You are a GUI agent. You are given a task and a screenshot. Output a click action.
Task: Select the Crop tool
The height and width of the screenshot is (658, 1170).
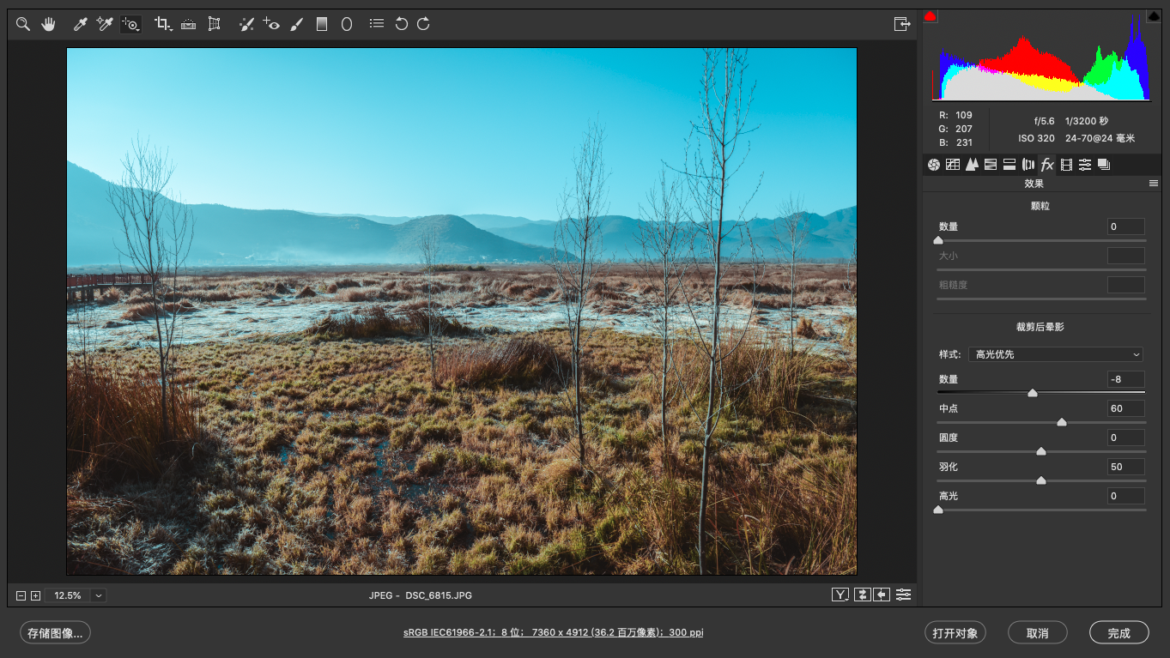coord(162,24)
